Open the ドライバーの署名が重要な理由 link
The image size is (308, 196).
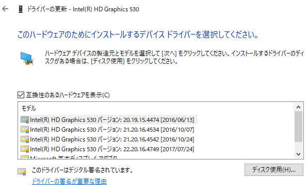point(69,182)
